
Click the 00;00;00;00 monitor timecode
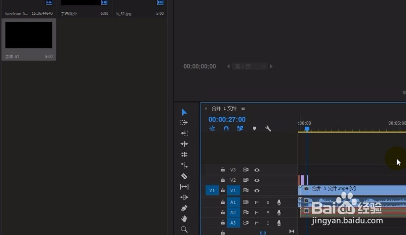[200, 67]
